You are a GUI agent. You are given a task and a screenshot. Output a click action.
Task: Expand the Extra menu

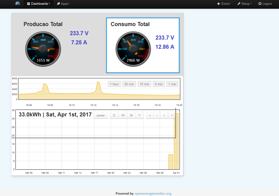point(224,4)
